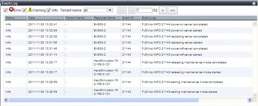Select the power-off server:completed log entry
The image size is (258, 106).
[x=175, y=49]
